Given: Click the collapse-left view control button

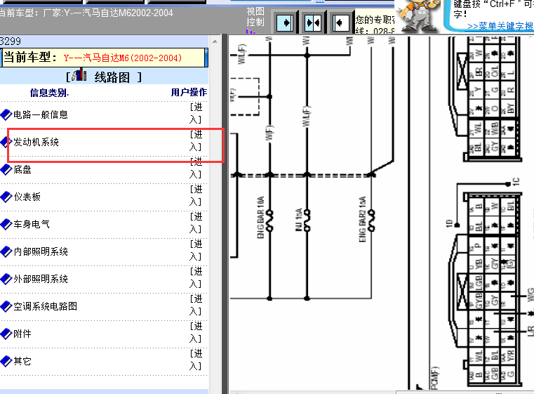Looking at the screenshot, I should click(340, 23).
